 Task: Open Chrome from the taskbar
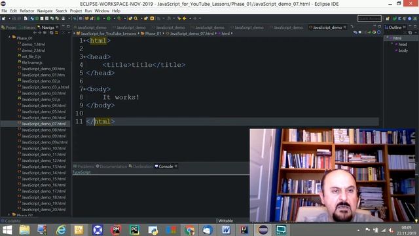tap(189, 230)
